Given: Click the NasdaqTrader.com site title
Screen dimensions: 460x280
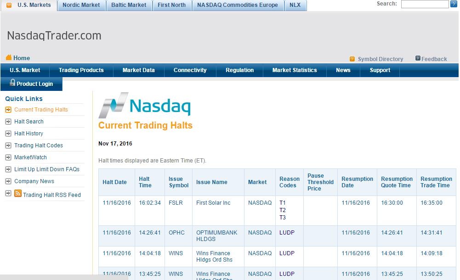Looking at the screenshot, I should click(x=54, y=35).
